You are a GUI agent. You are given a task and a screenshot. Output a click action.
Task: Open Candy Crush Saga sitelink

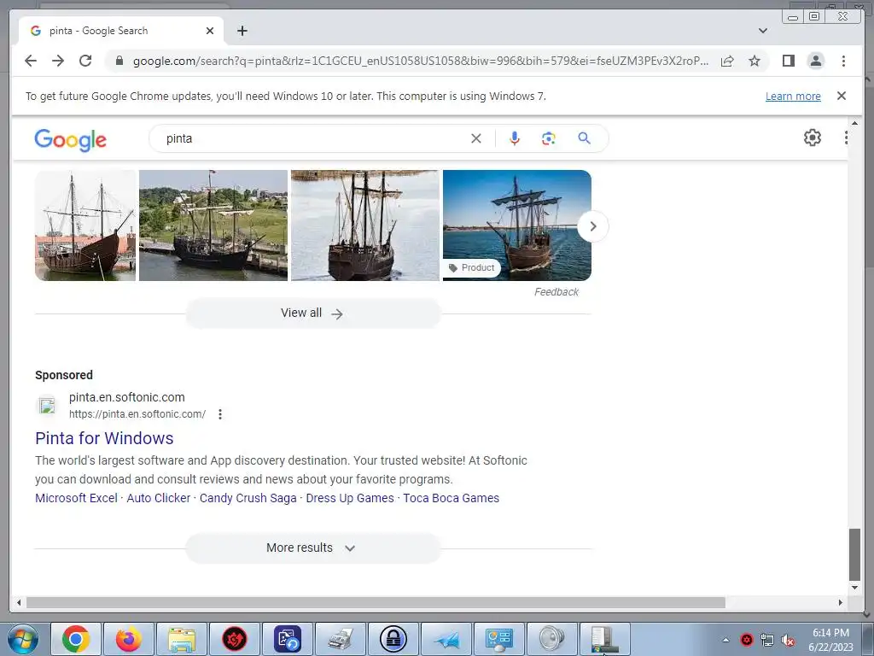point(248,498)
